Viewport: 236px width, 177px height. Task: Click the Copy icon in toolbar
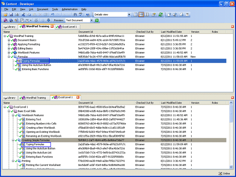pos(29,15)
